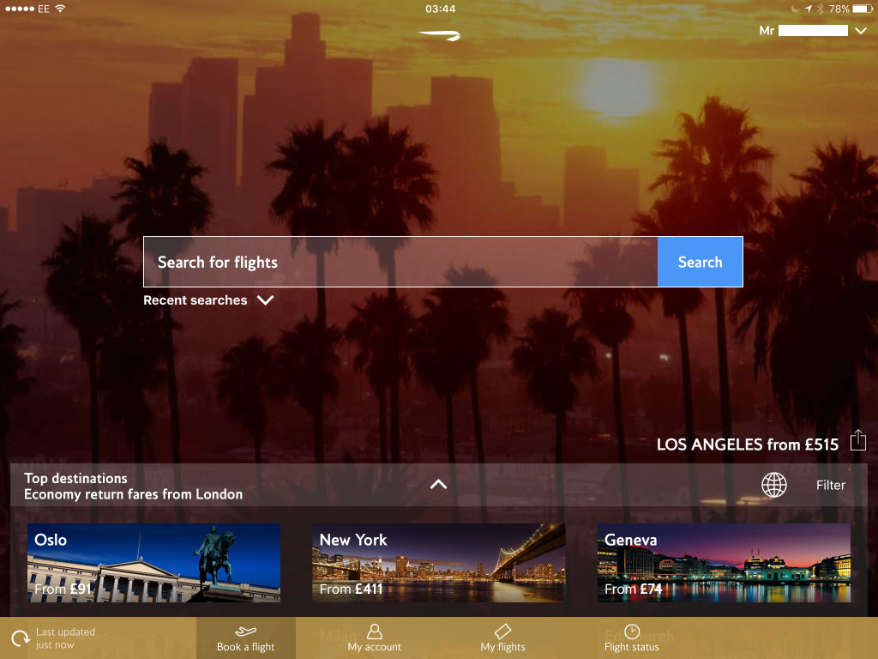Tap the Economy return fares from London text
878x659 pixels.
(133, 494)
